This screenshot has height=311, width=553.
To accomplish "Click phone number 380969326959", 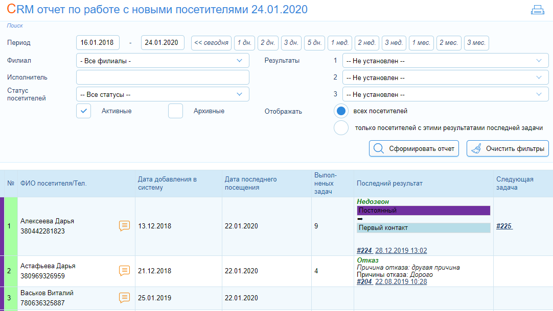I will pyautogui.click(x=42, y=276).
